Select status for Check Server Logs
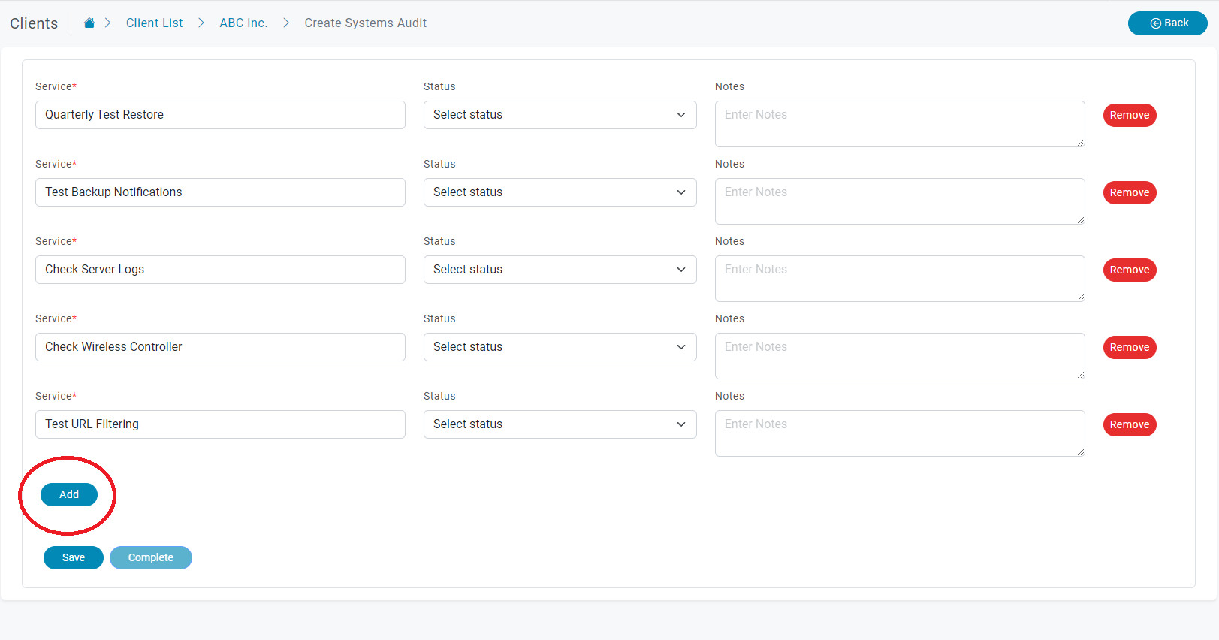This screenshot has width=1219, height=640. pyautogui.click(x=560, y=270)
